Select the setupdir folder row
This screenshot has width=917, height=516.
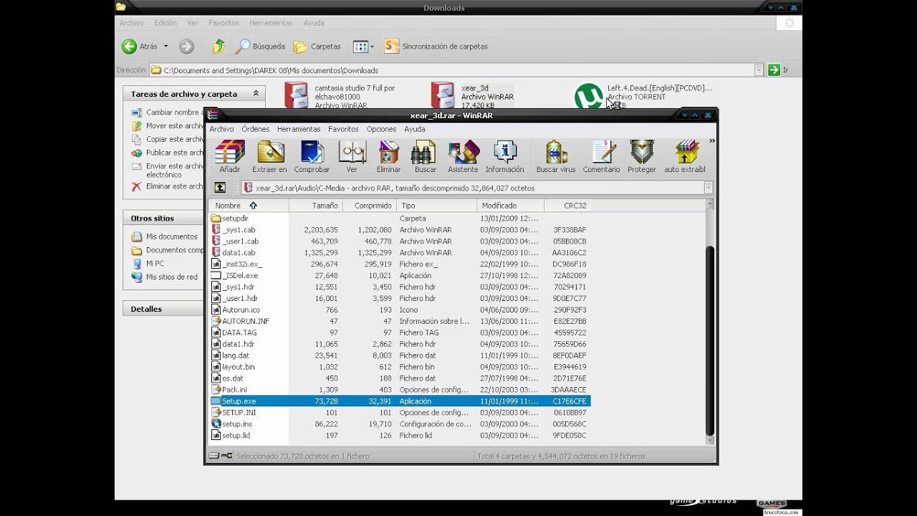(399, 218)
